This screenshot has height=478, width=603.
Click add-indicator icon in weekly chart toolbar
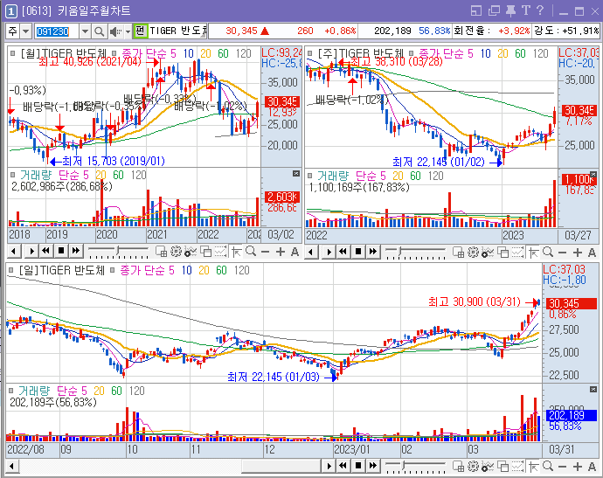pos(488,253)
